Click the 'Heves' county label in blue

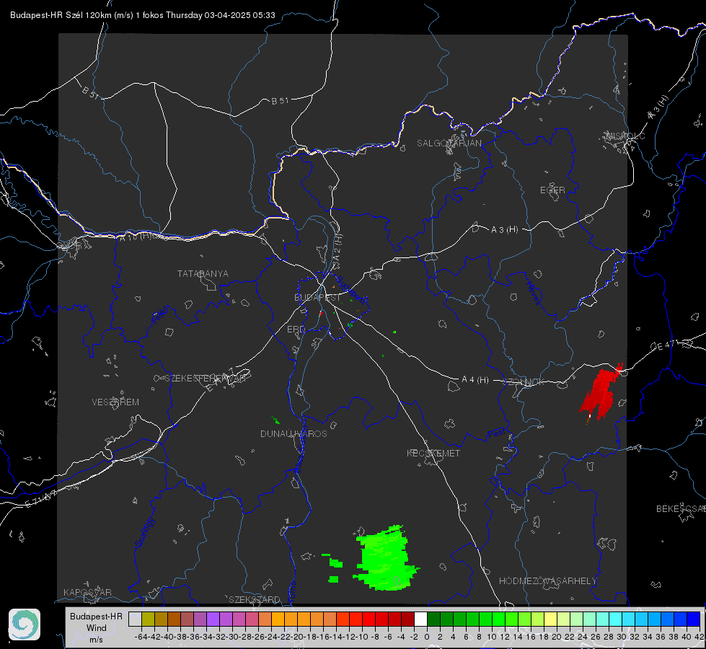click(x=534, y=293)
